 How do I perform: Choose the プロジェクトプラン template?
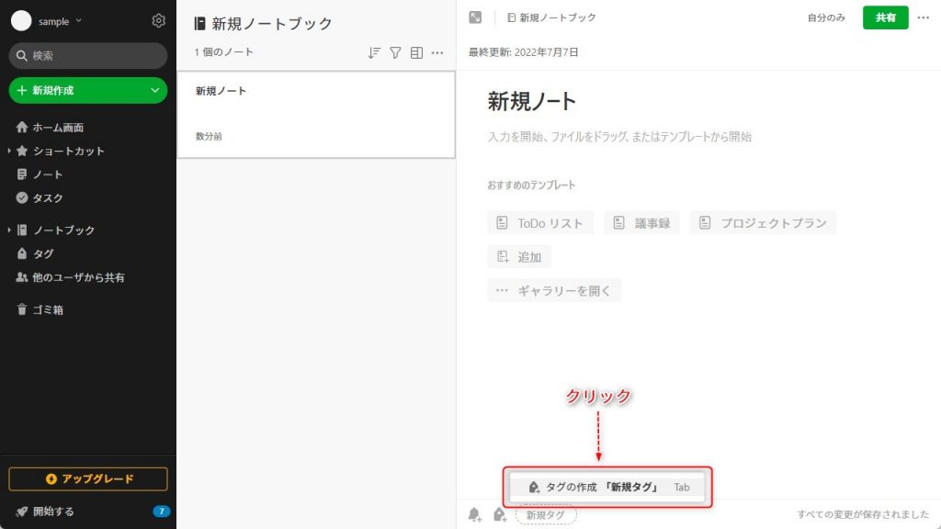[x=763, y=223]
